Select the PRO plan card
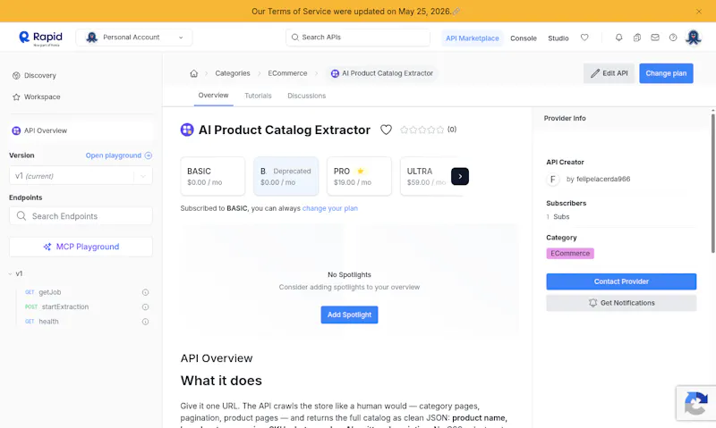Screen dimensions: 716x428 pyautogui.click(x=360, y=176)
